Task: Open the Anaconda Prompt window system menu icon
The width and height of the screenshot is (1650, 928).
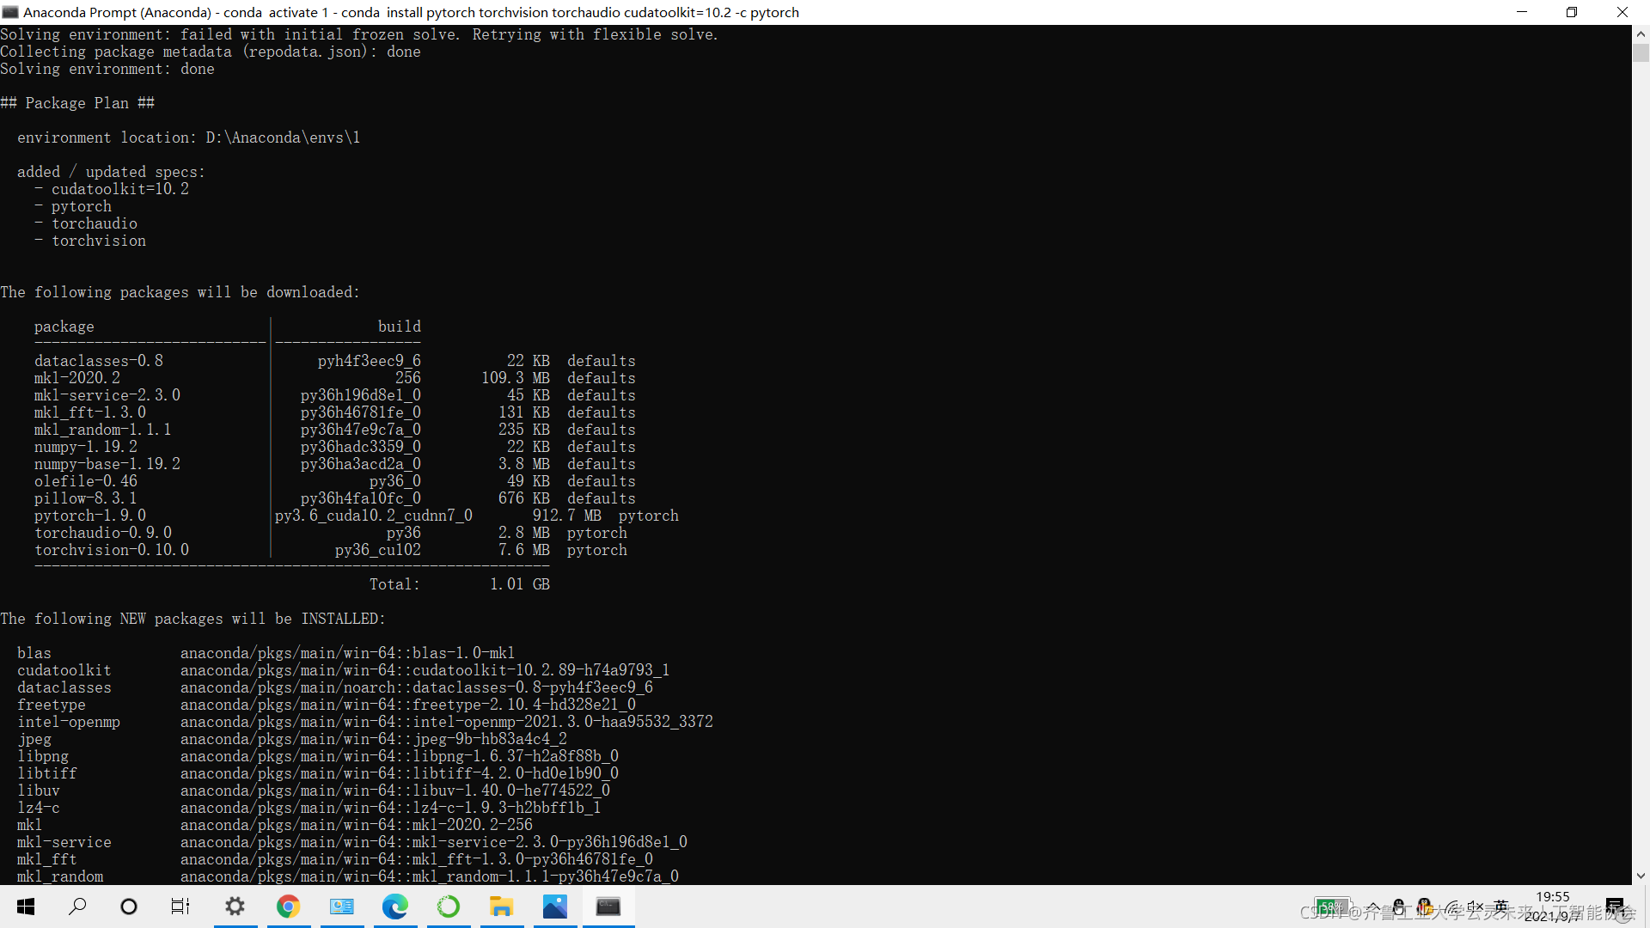Action: [x=10, y=12]
